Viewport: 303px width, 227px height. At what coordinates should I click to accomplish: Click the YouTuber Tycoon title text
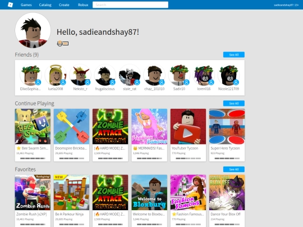pos(185,148)
